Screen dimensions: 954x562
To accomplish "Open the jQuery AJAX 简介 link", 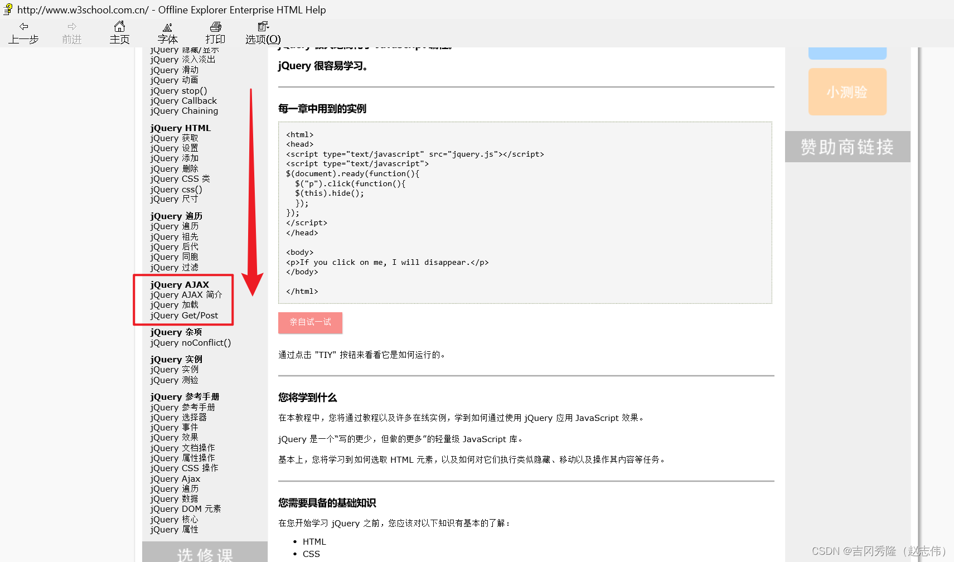I will coord(186,295).
